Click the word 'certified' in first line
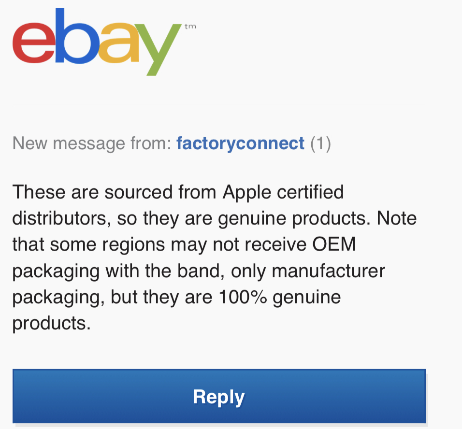The height and width of the screenshot is (429, 462). (310, 192)
